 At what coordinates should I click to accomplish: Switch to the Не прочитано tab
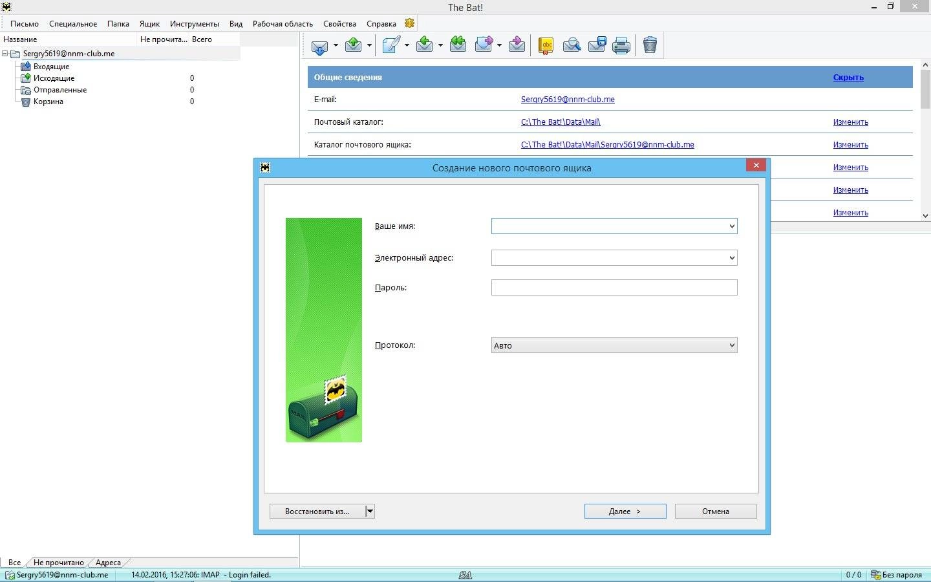pos(58,563)
